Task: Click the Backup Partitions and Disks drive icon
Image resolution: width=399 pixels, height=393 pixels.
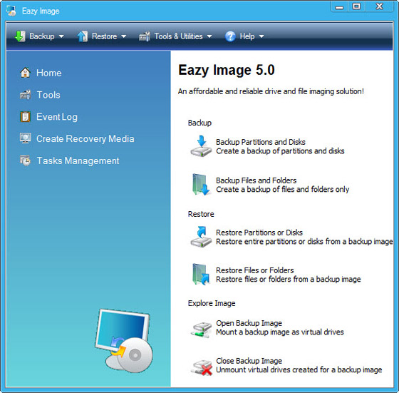Action: point(201,146)
